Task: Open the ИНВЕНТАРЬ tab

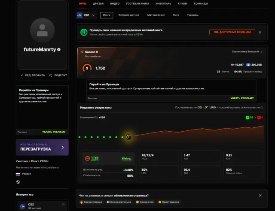Action: click(x=163, y=4)
